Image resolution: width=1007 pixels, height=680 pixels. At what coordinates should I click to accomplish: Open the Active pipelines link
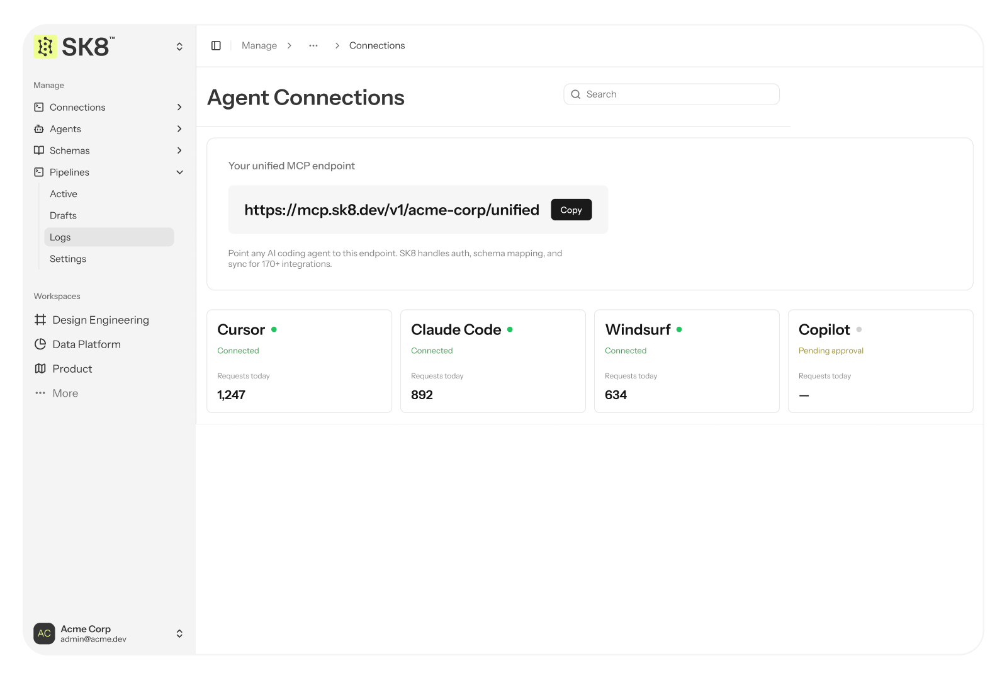(x=63, y=193)
